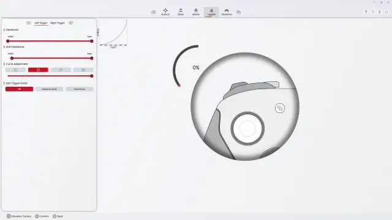Click the left bumper icon beside Buttons
The height and width of the screenshot is (220, 392).
point(153,12)
